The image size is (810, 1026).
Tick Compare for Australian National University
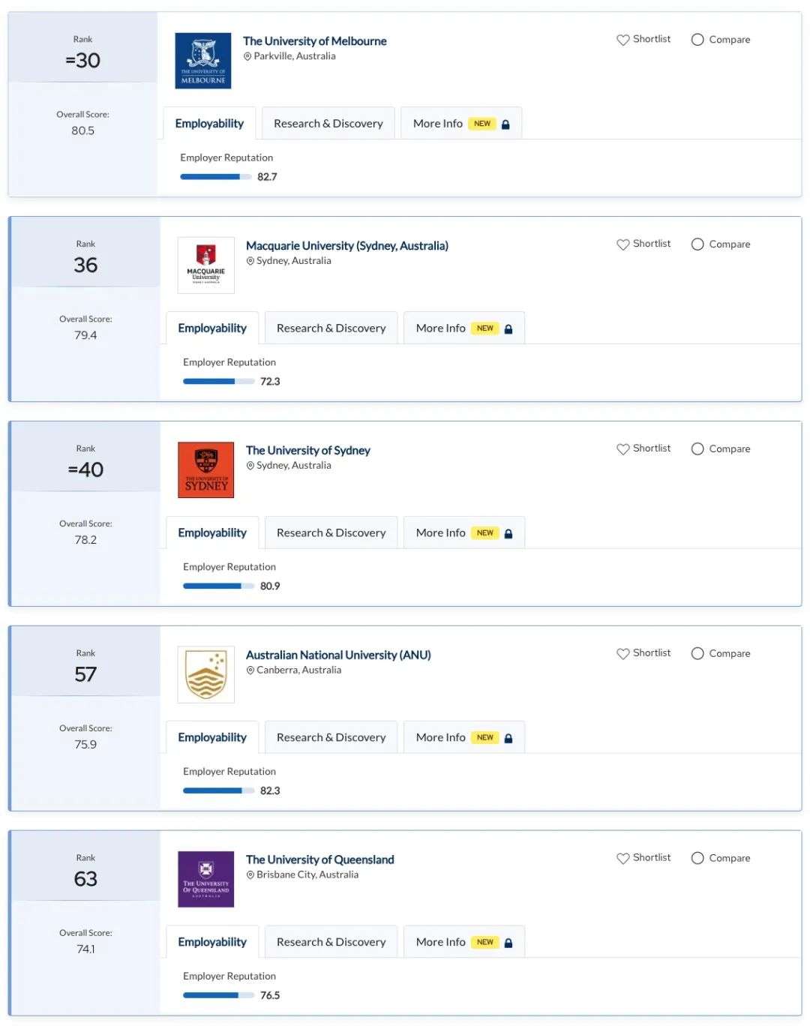click(x=697, y=653)
